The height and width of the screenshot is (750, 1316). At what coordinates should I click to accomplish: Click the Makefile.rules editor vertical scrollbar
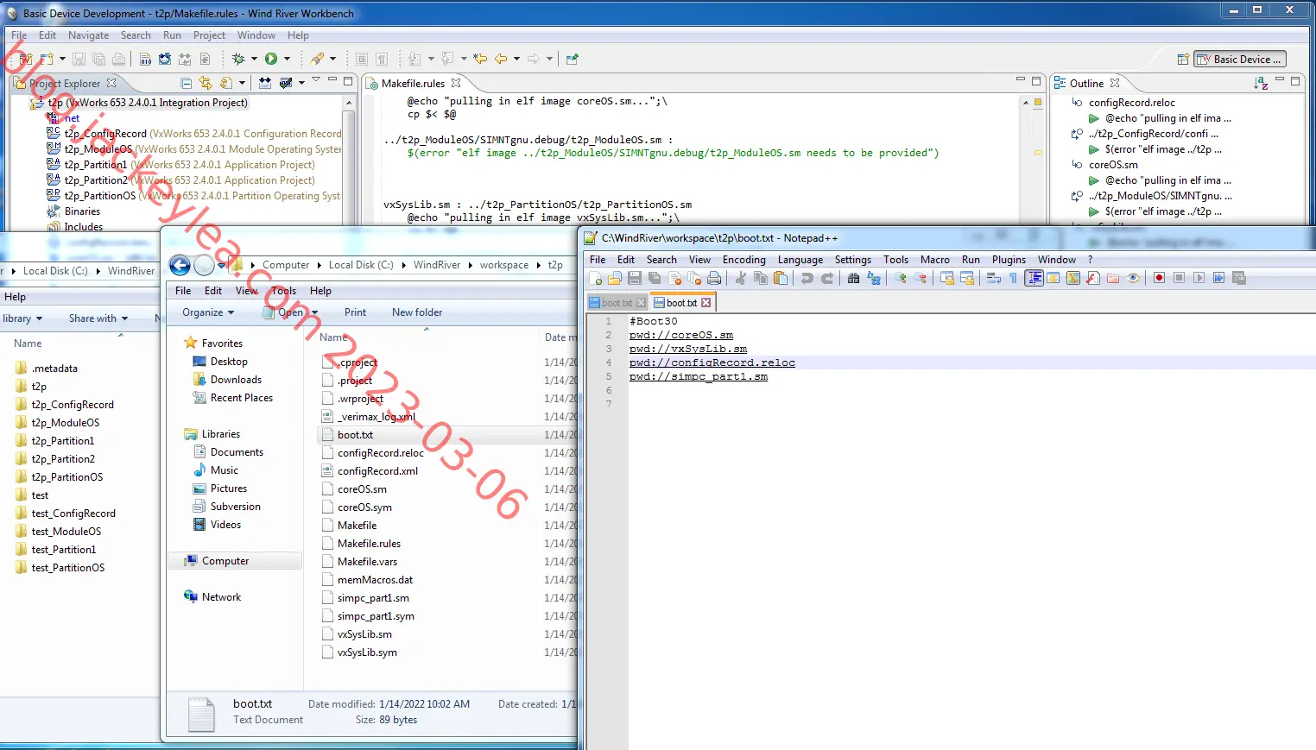[1026, 160]
